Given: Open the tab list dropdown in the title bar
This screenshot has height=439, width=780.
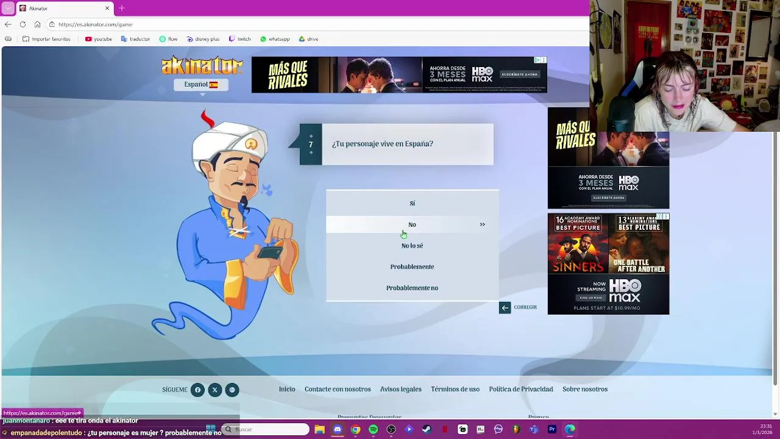Looking at the screenshot, I should click(x=8, y=8).
